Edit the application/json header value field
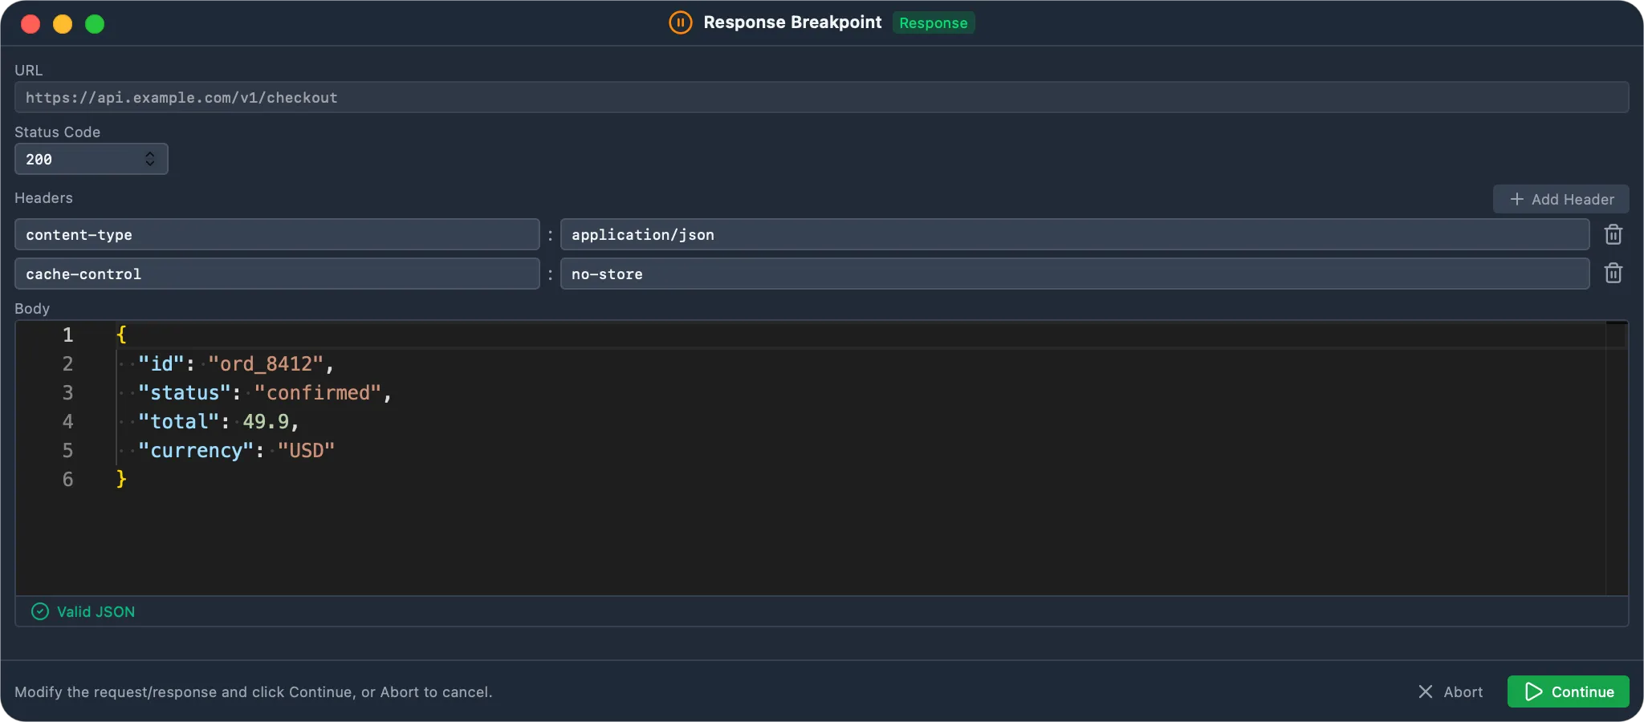This screenshot has width=1644, height=722. pos(1075,234)
